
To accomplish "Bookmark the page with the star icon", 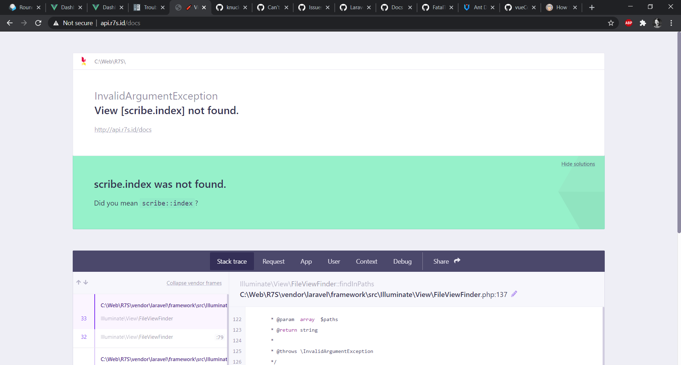I will [611, 23].
